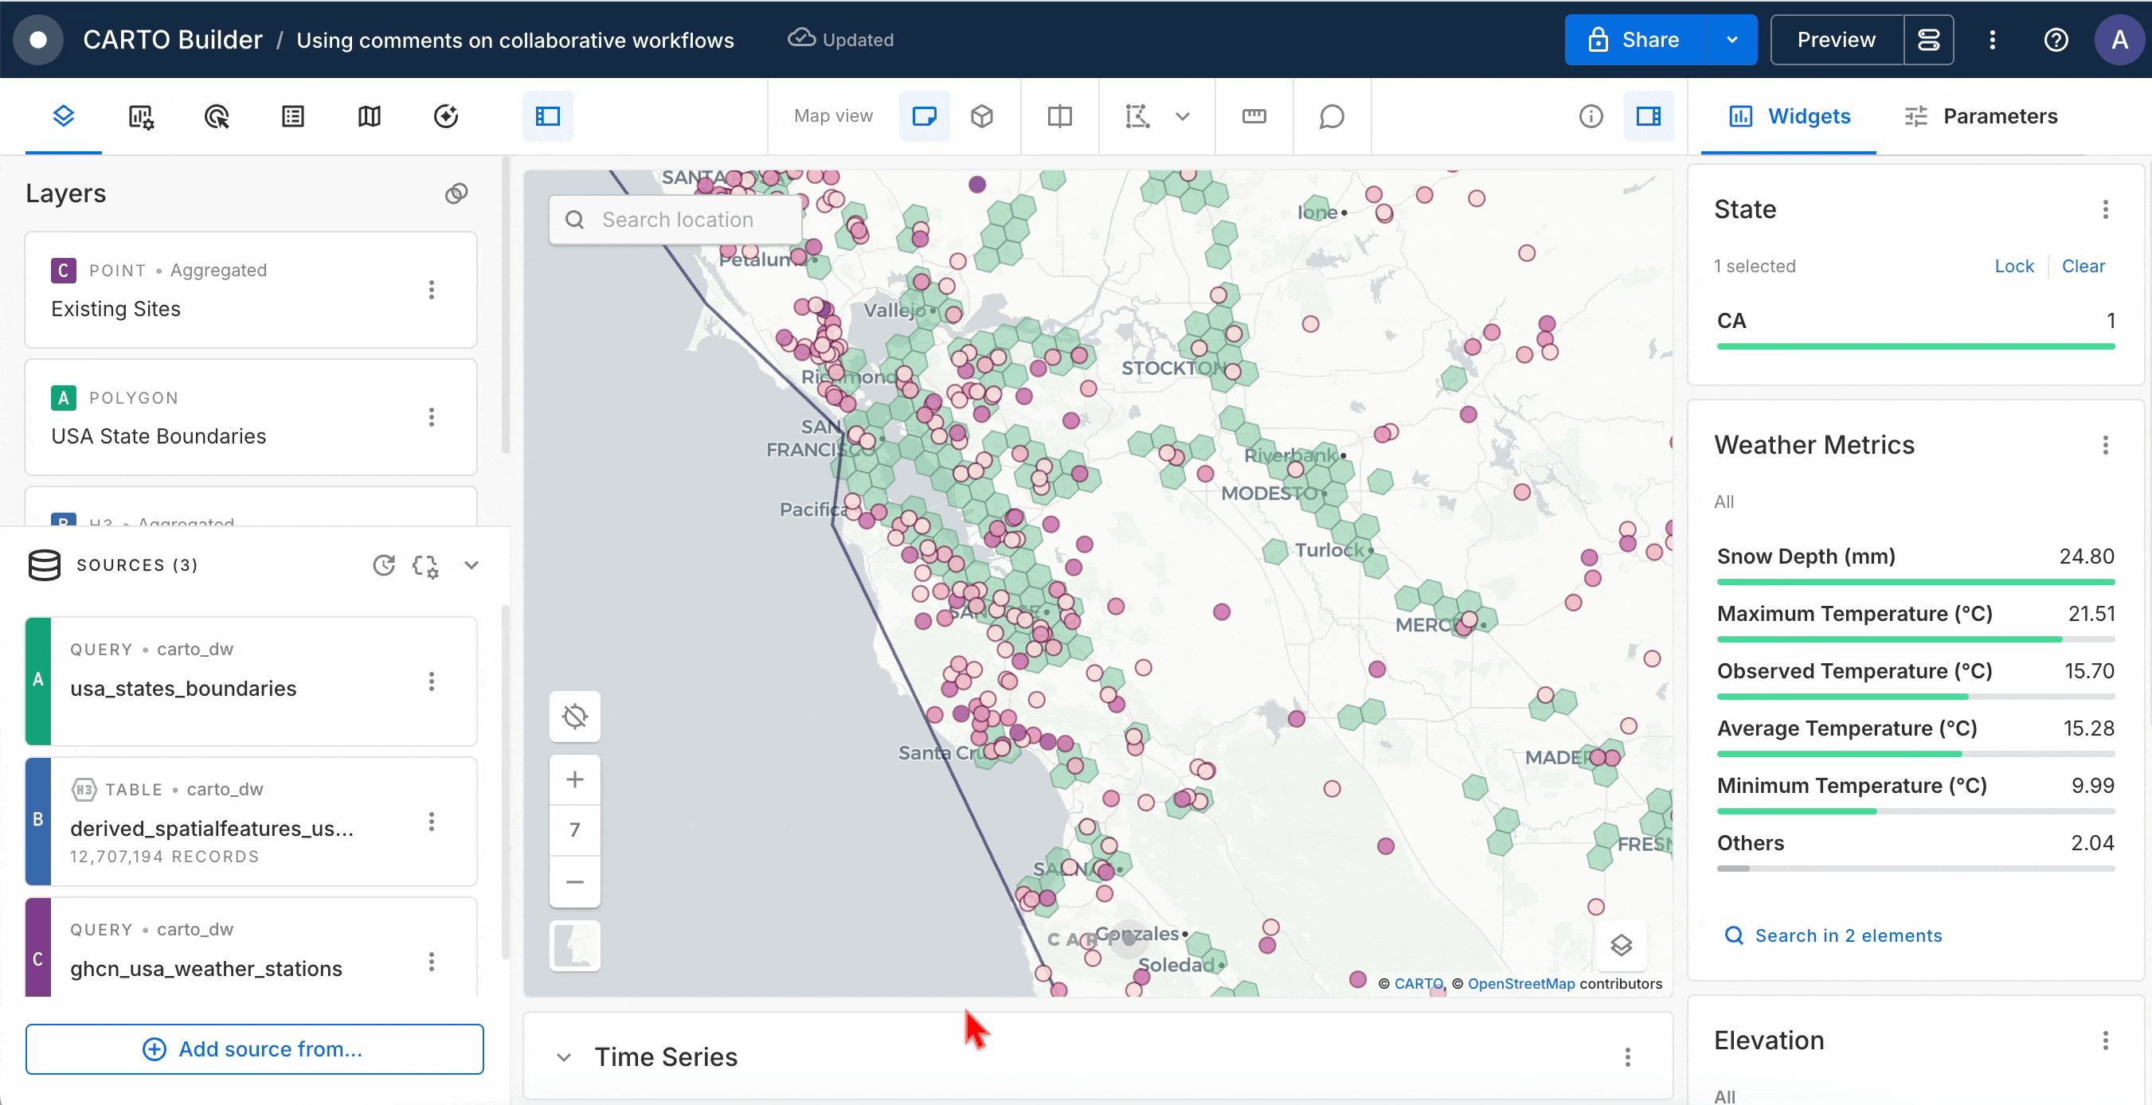Open Existing Sites layer options menu
Screen dimensions: 2152x1105
click(431, 290)
